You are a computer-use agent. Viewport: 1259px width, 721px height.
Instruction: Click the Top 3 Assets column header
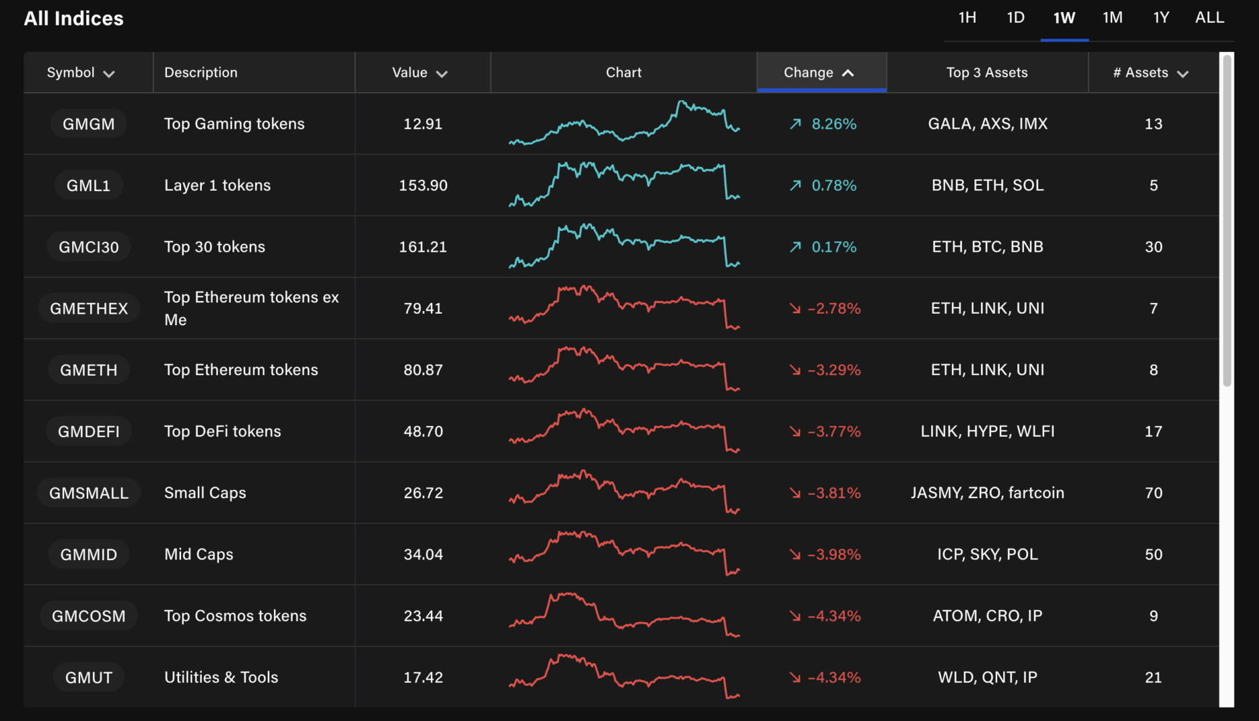tap(987, 72)
